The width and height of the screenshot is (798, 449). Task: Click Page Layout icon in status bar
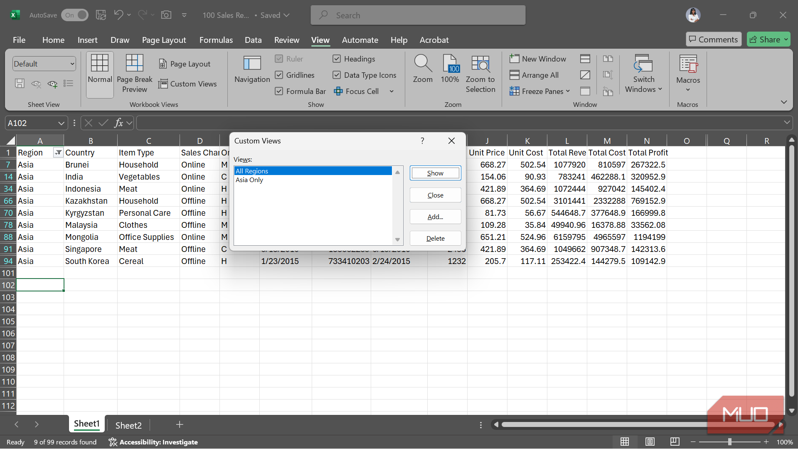(650, 442)
